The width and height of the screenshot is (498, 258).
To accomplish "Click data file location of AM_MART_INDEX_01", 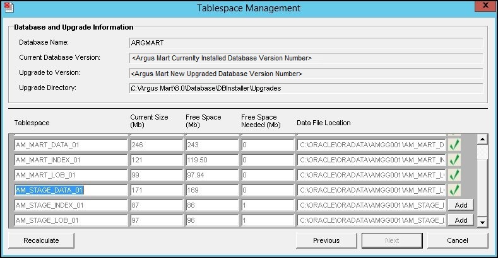I will [372, 160].
